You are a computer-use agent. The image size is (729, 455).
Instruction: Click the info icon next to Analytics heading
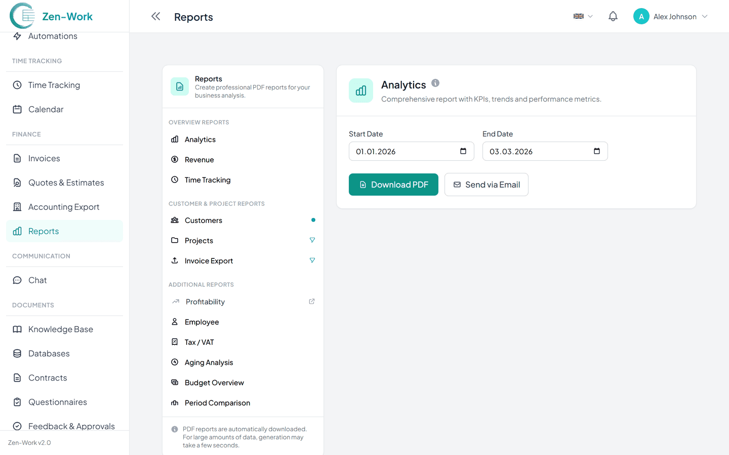tap(435, 83)
